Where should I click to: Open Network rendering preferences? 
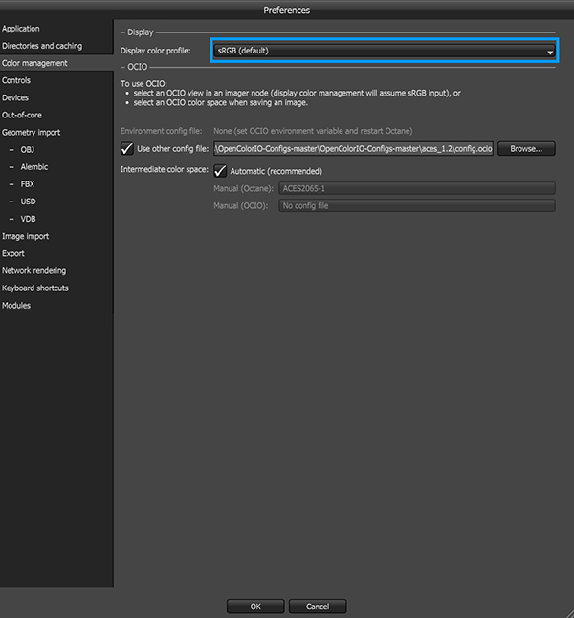pos(33,270)
